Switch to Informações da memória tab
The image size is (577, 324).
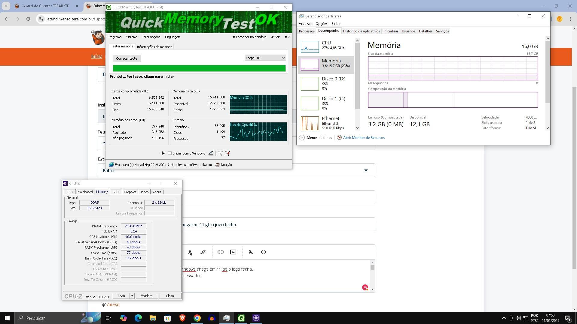154,47
